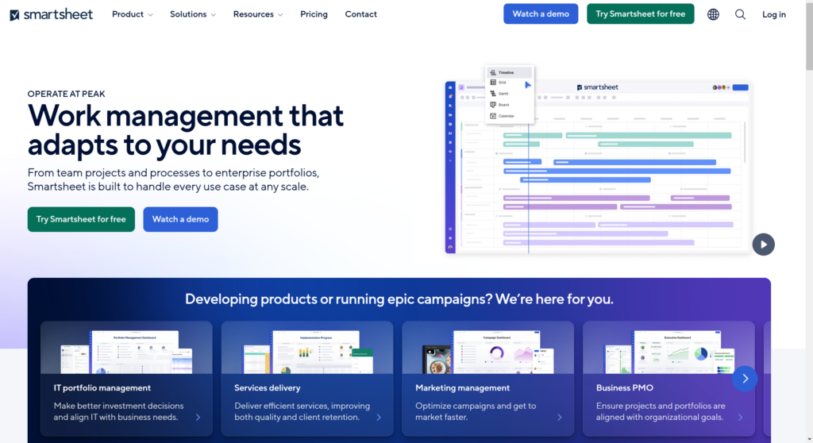This screenshot has height=443, width=813.
Task: Click Log in link
Action: coord(773,14)
